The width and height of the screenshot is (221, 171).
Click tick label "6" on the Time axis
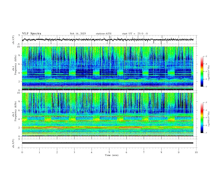click(x=126, y=152)
